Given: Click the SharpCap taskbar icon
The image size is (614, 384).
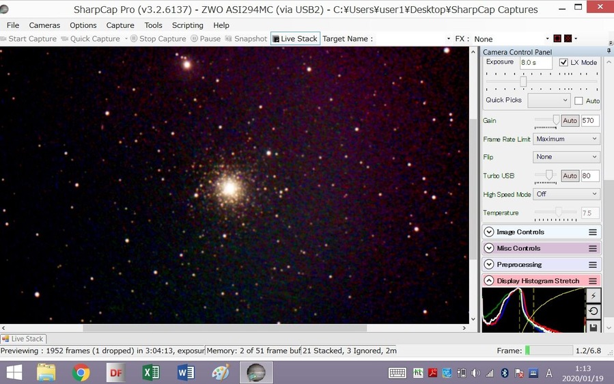Looking at the screenshot, I should click(256, 372).
